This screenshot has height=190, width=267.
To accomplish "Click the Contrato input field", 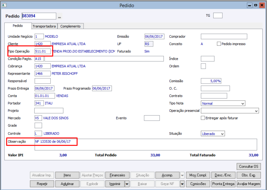I will [x=214, y=96].
